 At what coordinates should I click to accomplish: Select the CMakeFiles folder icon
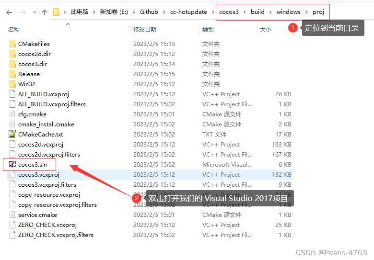tap(12, 44)
